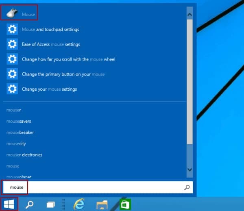Open File Explorer from the taskbar
Screen dimensions: 244x211
(102, 205)
